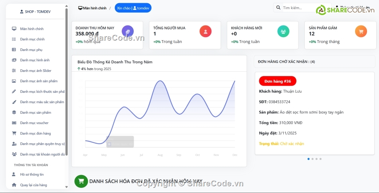Click the 358.000 đ revenue value
Screen dimensions: 379x193
(x=87, y=34)
